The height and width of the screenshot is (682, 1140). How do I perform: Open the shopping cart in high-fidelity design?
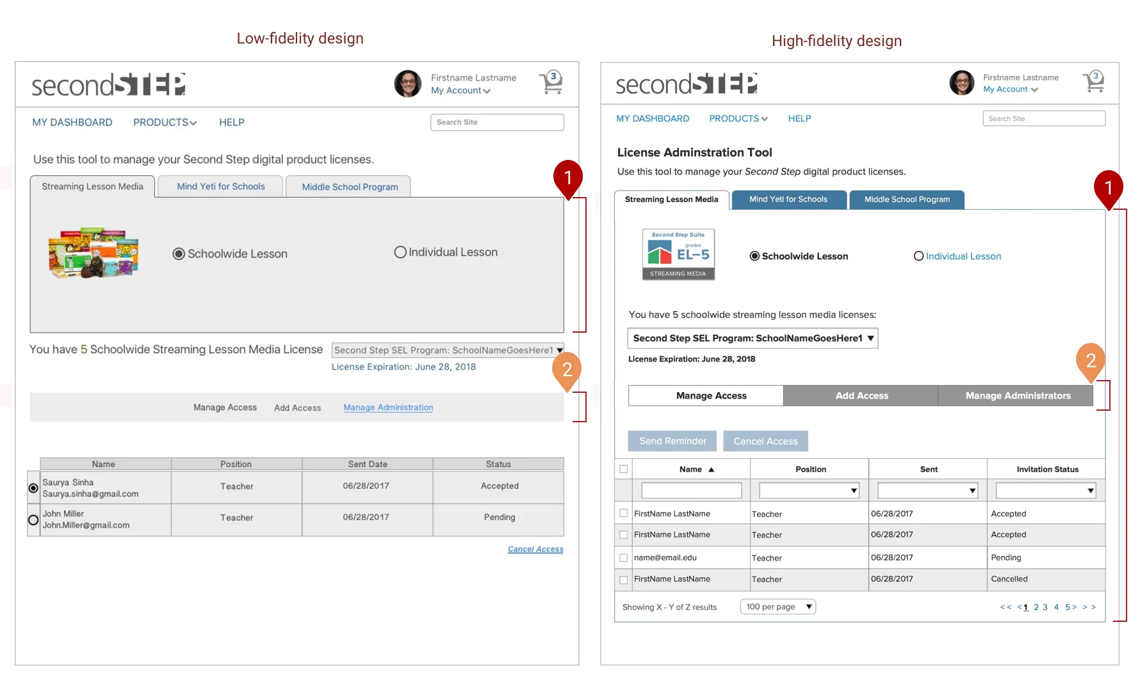point(1094,81)
